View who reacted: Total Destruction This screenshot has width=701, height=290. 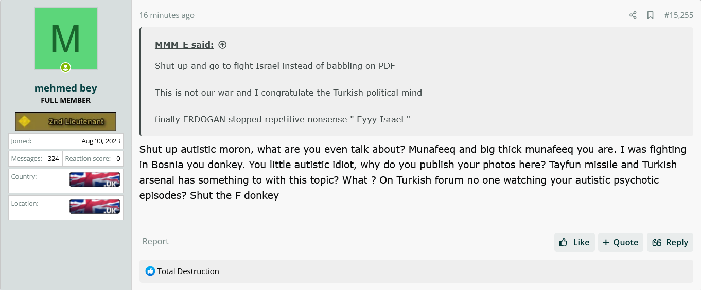[188, 271]
